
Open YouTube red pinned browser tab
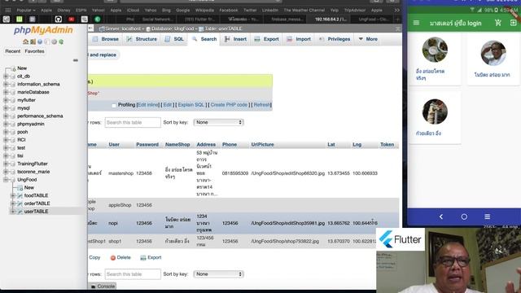point(71,20)
